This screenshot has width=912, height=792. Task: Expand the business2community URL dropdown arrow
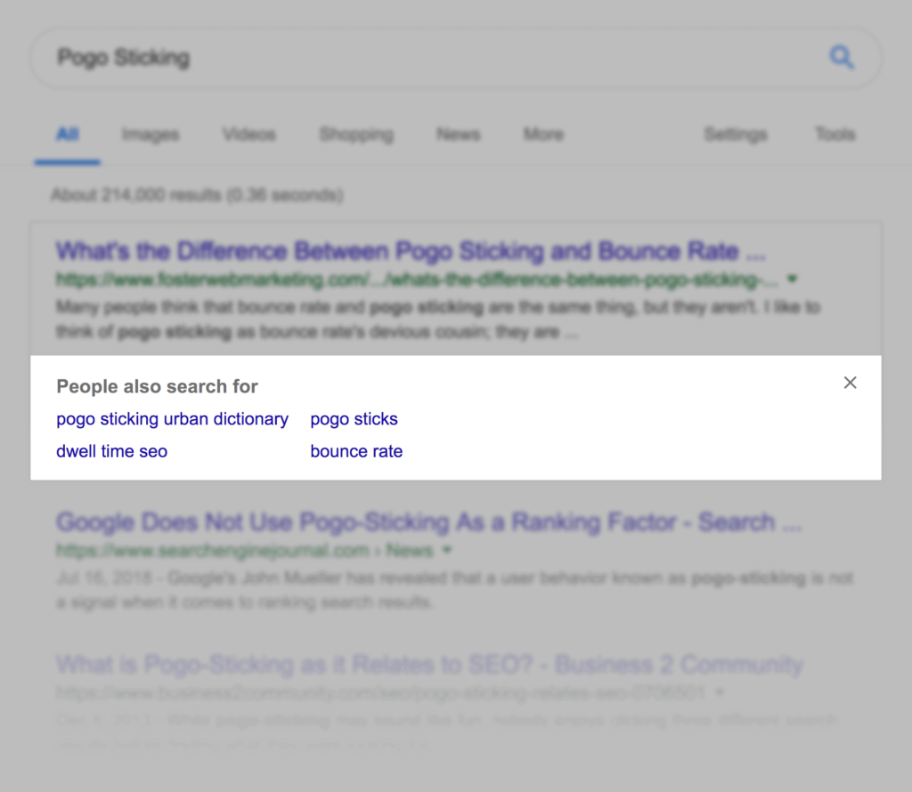pyautogui.click(x=719, y=691)
